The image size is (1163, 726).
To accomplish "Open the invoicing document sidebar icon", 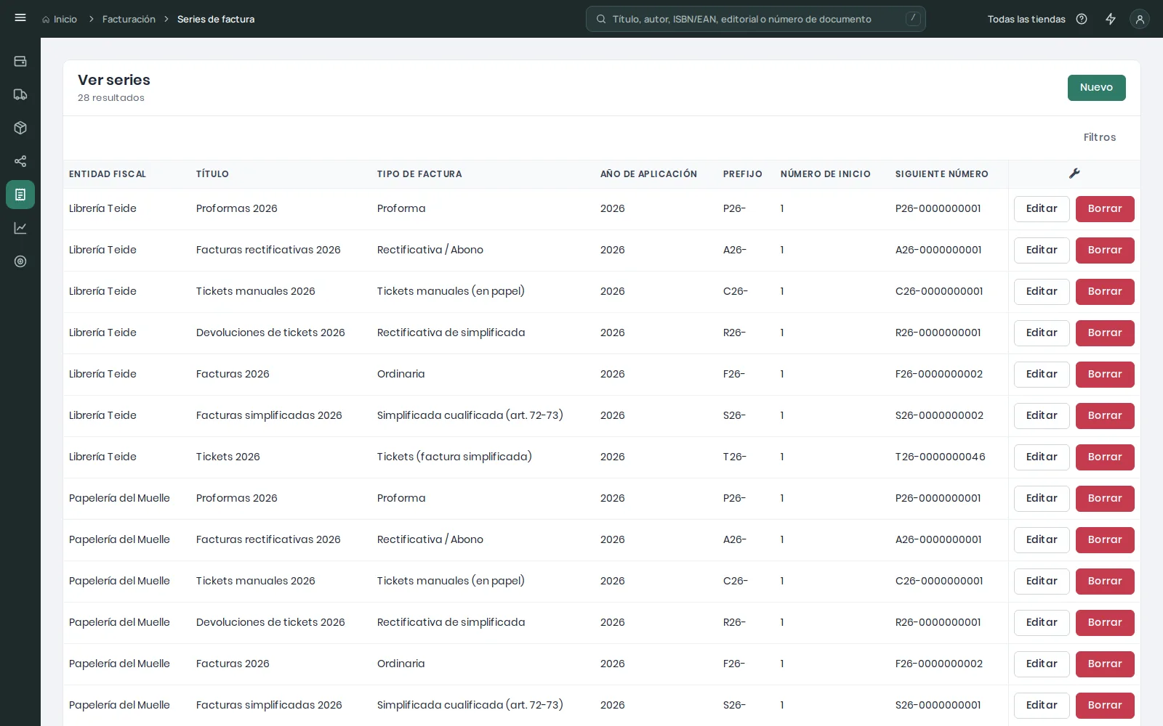I will pyautogui.click(x=20, y=195).
